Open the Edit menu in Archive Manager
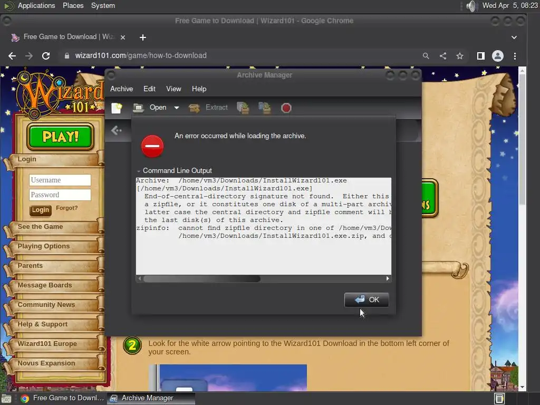The width and height of the screenshot is (540, 405). point(149,89)
